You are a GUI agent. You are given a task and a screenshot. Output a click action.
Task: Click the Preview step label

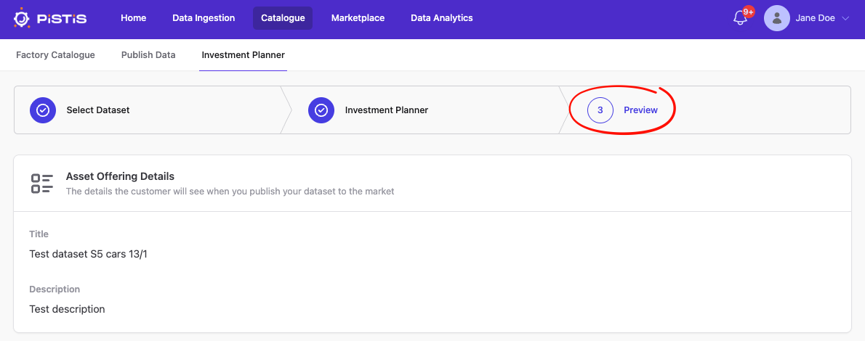(641, 110)
